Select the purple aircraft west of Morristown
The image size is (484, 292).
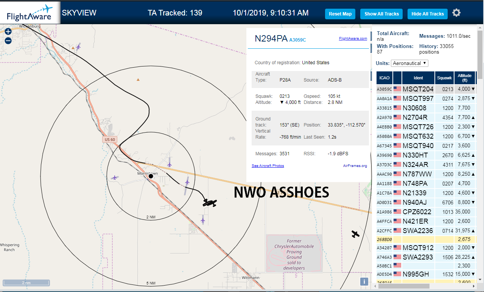[x=114, y=177]
